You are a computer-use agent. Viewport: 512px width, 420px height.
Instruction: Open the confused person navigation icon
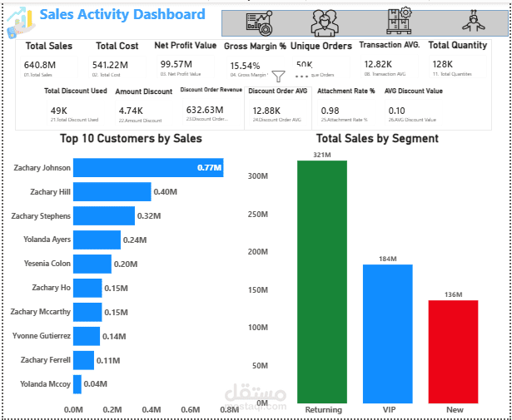[x=473, y=21]
